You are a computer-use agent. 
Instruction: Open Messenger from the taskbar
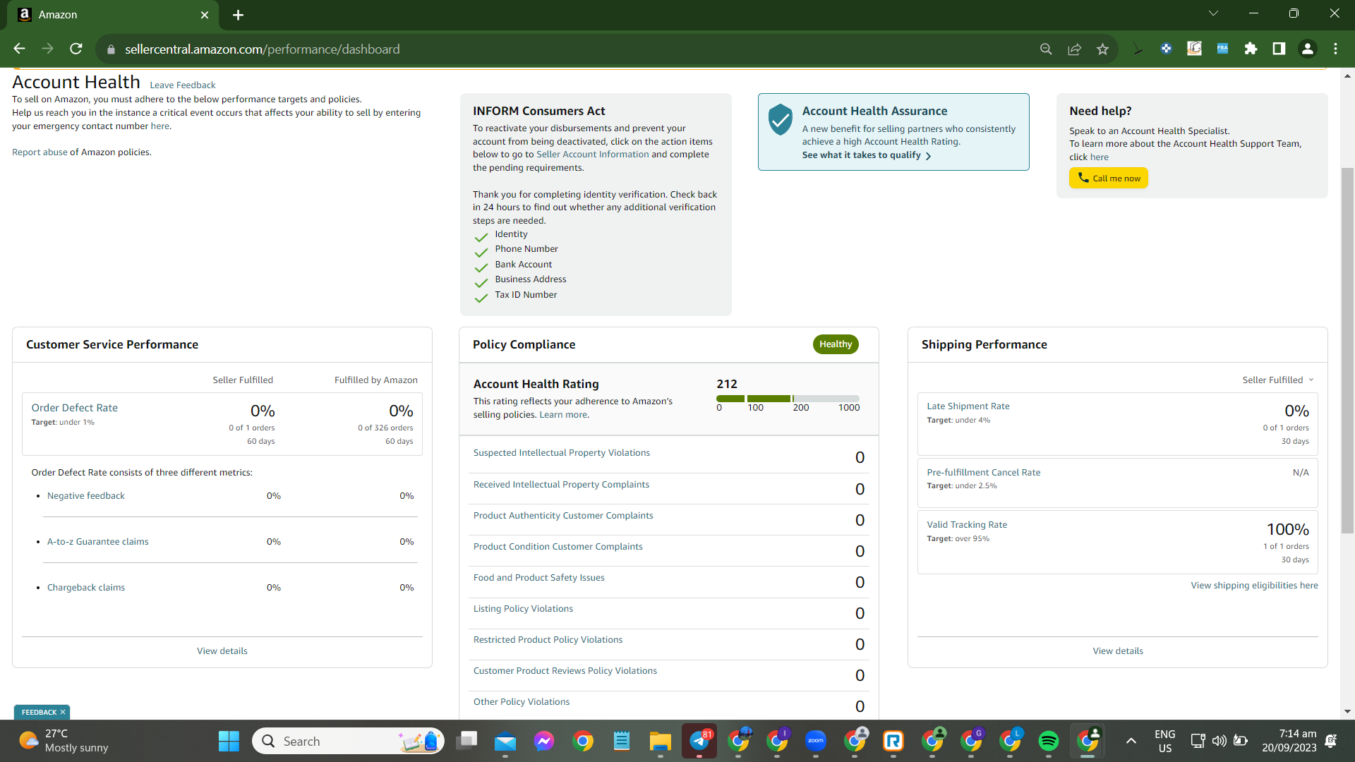544,742
